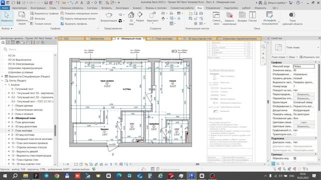Open the Файл menu
321x180 pixels.
(5, 8)
